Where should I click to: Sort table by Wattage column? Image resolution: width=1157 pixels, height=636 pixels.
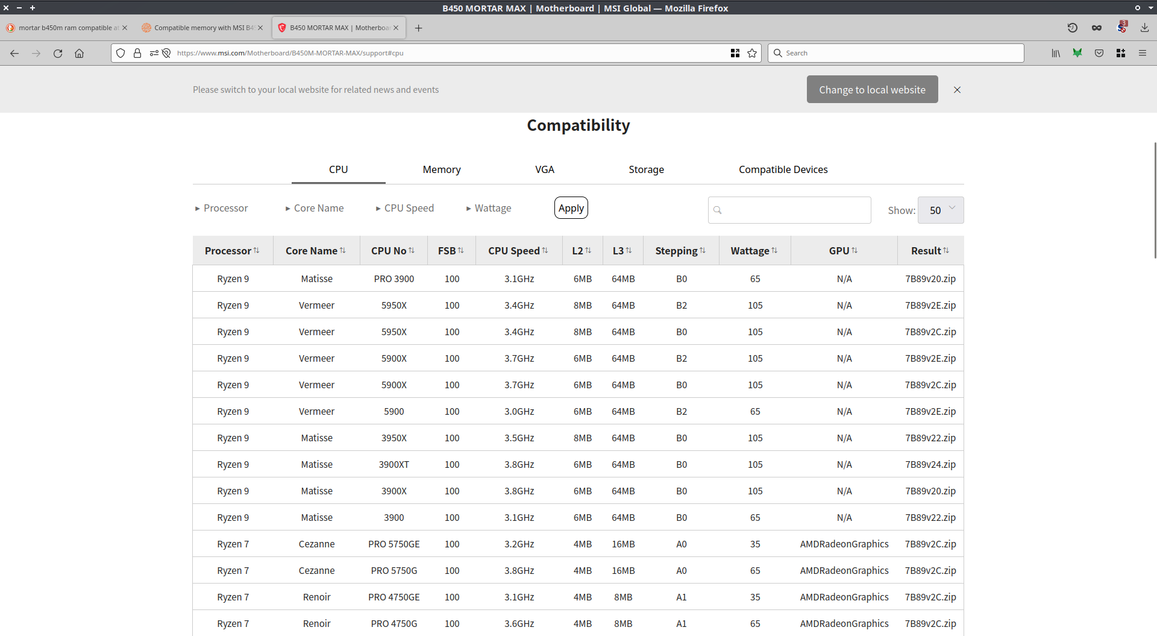pyautogui.click(x=754, y=251)
